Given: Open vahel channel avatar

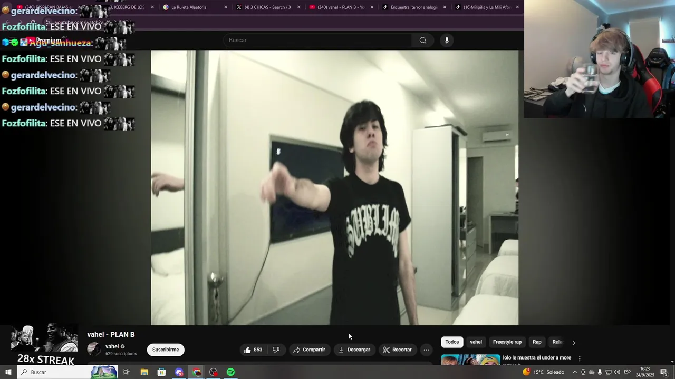Looking at the screenshot, I should pyautogui.click(x=94, y=350).
